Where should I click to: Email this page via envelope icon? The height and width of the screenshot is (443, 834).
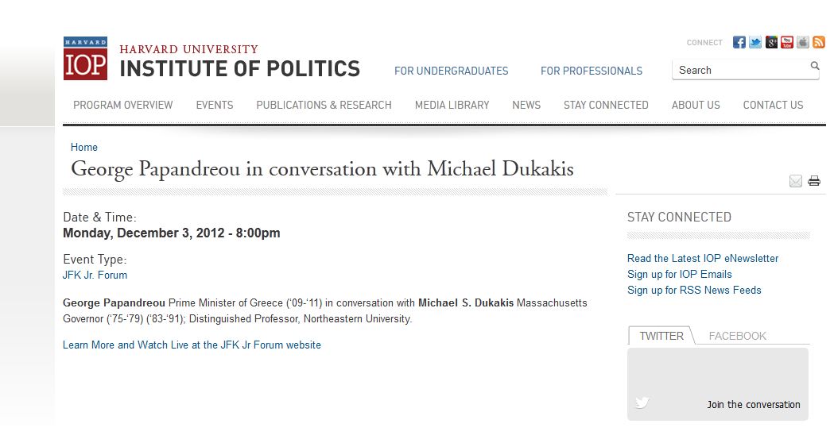[796, 181]
